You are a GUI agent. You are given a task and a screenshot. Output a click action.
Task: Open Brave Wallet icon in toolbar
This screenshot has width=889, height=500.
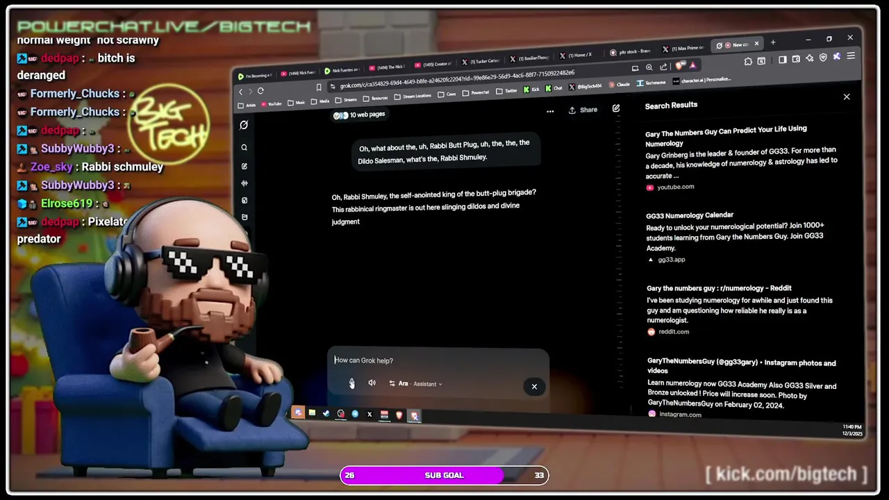pyautogui.click(x=796, y=59)
